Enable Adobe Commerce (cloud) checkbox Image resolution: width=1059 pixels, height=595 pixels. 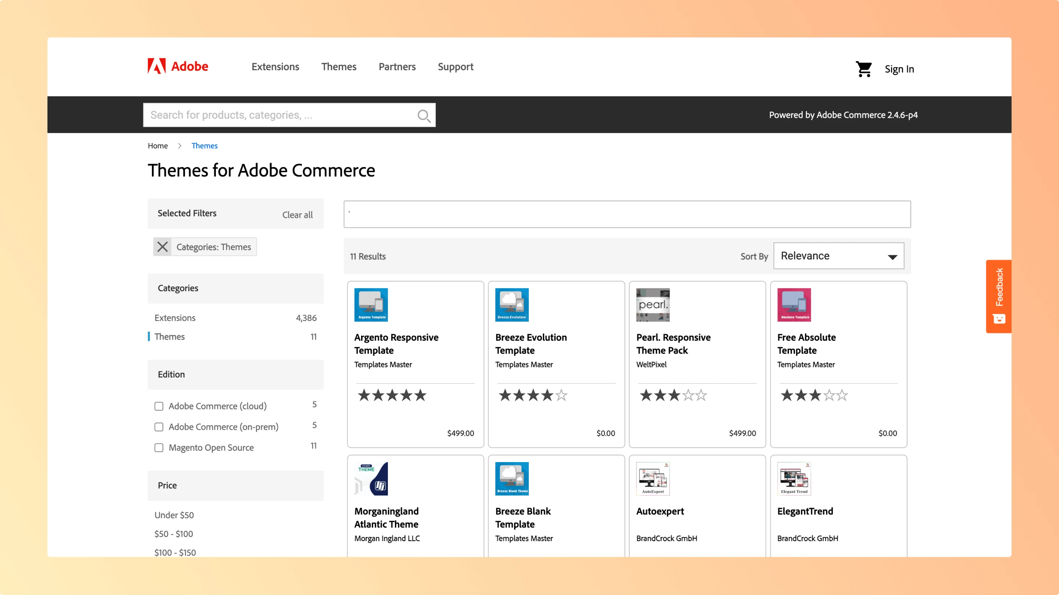point(159,406)
